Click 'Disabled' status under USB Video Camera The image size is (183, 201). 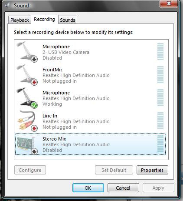pyautogui.click(x=52, y=58)
